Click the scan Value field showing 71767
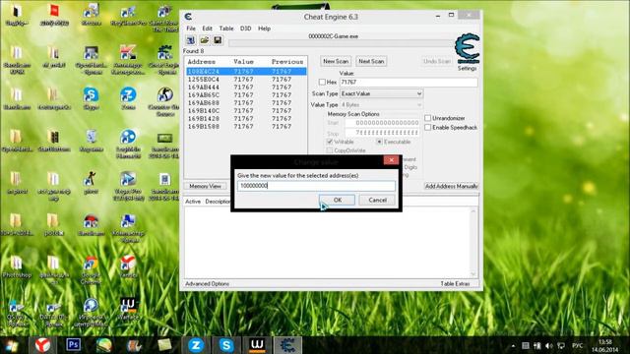This screenshot has width=630, height=354. pyautogui.click(x=409, y=82)
